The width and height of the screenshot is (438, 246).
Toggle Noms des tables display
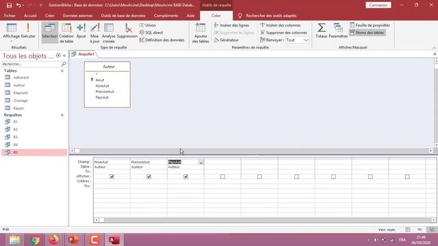tap(367, 33)
